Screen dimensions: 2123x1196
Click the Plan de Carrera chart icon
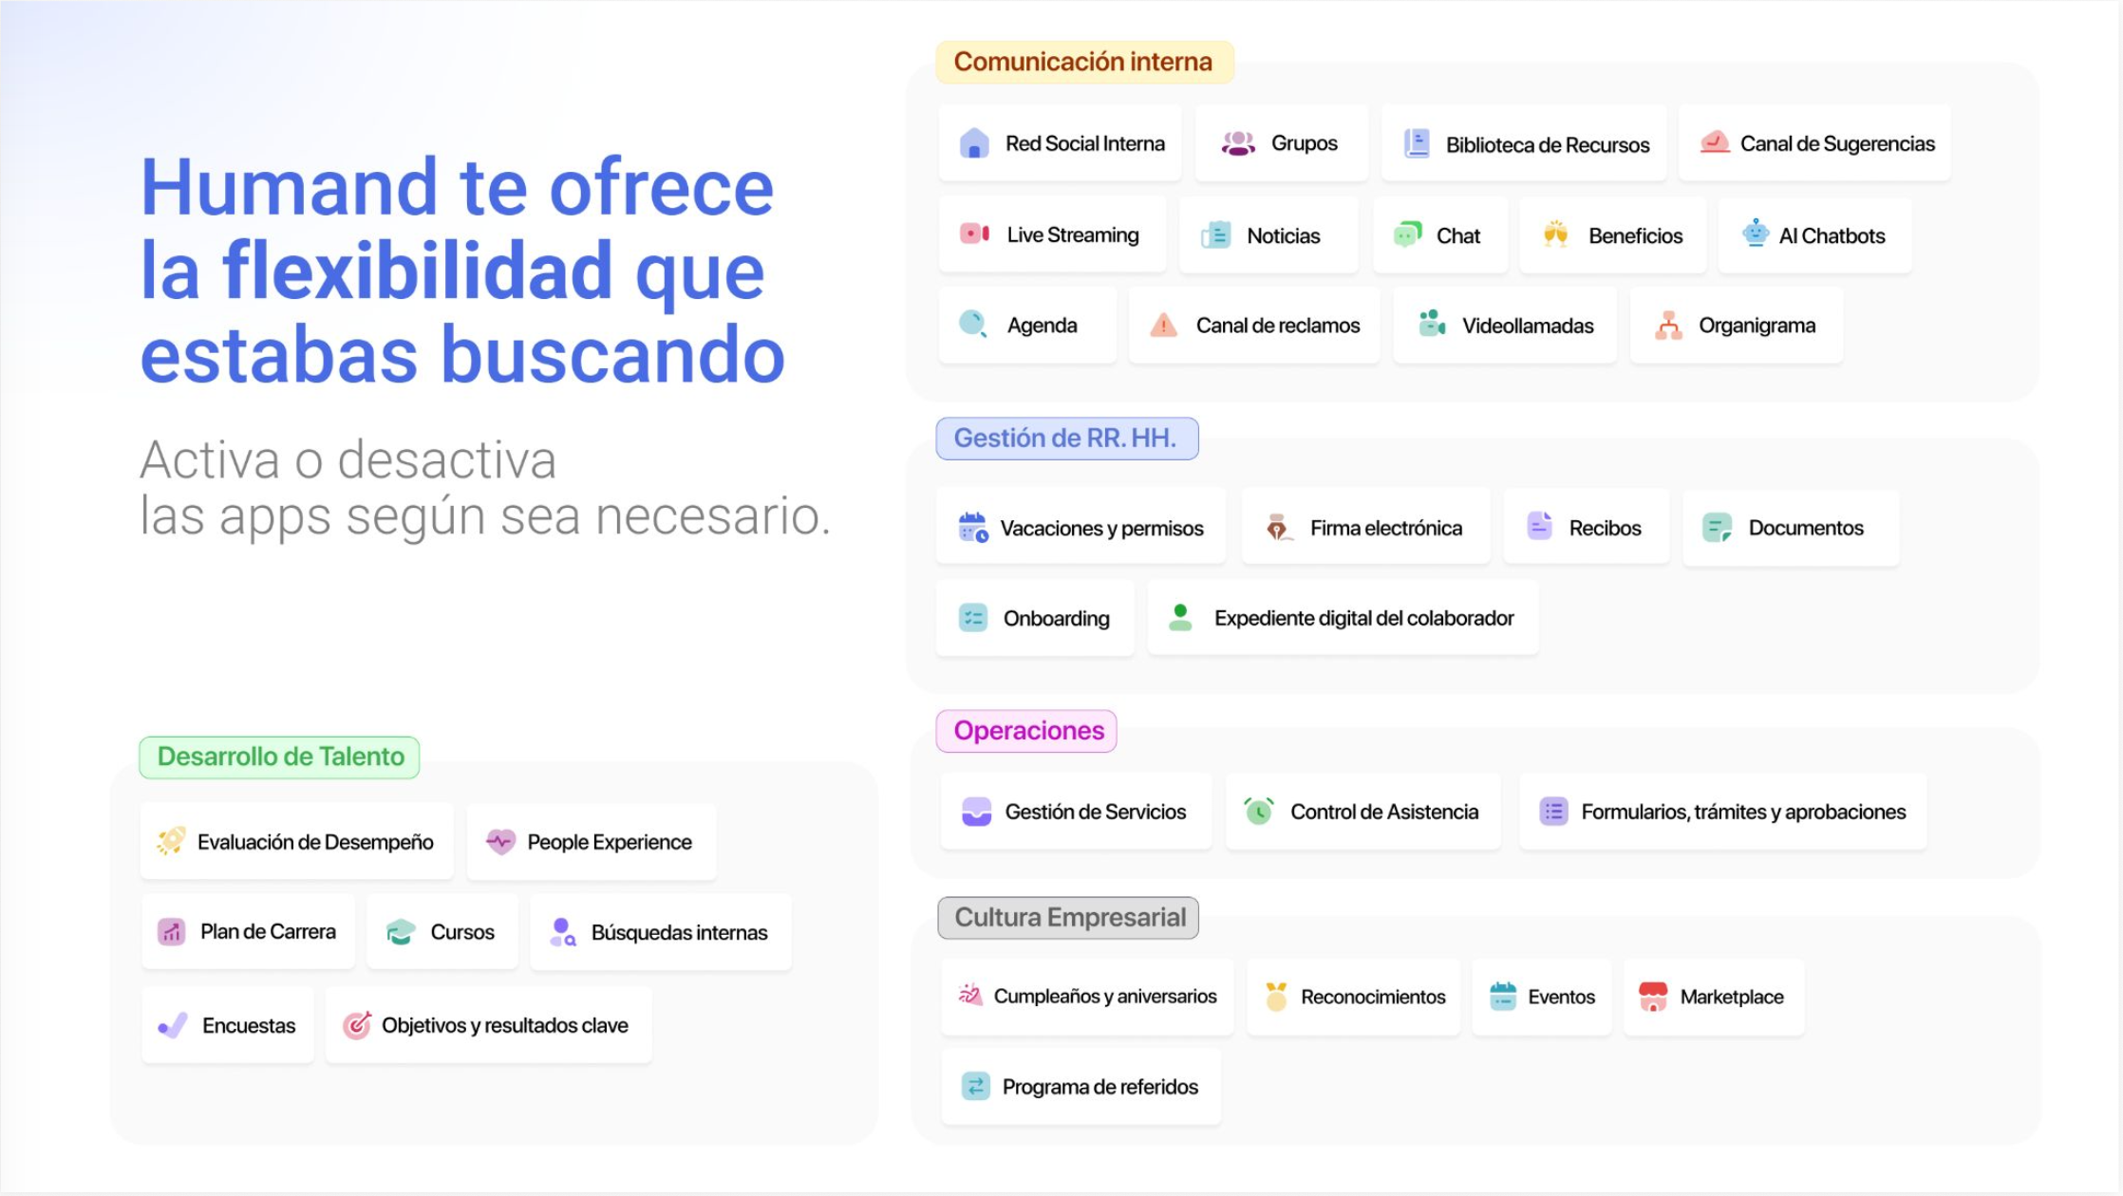171,931
